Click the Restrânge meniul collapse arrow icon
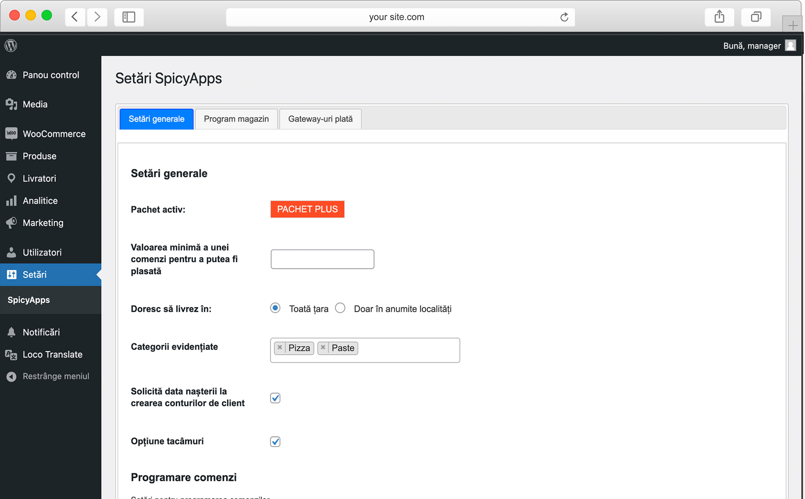805x499 pixels. [11, 376]
